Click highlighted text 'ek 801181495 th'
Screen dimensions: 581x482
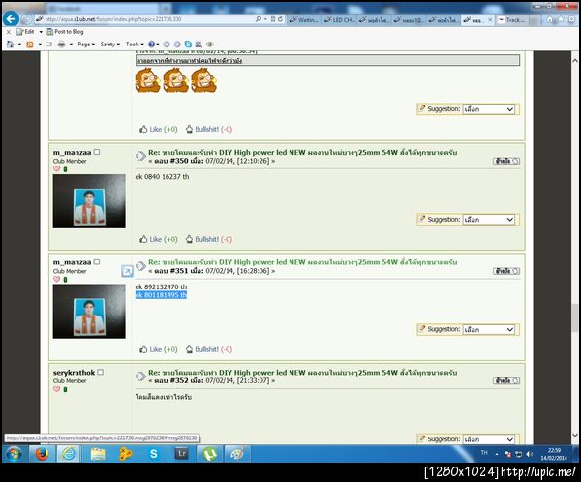[x=161, y=295]
